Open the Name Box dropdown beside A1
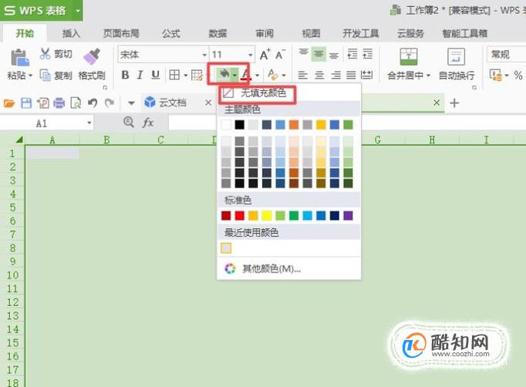This screenshot has height=387, width=526. click(x=89, y=123)
